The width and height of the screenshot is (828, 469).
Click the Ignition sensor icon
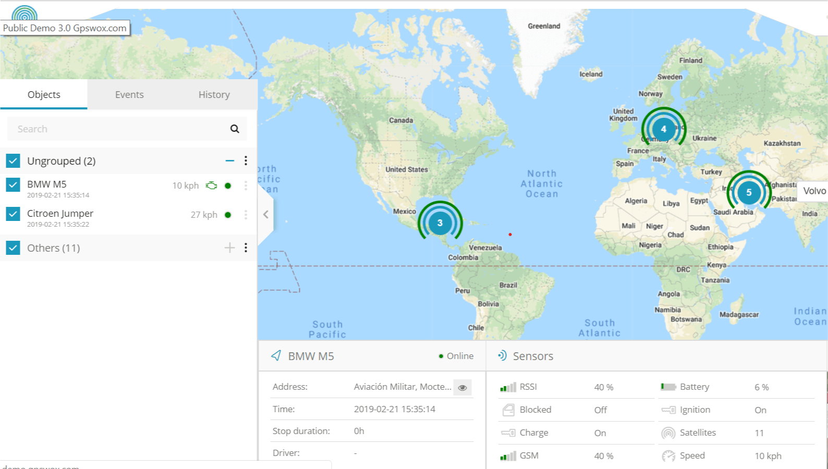pos(668,410)
